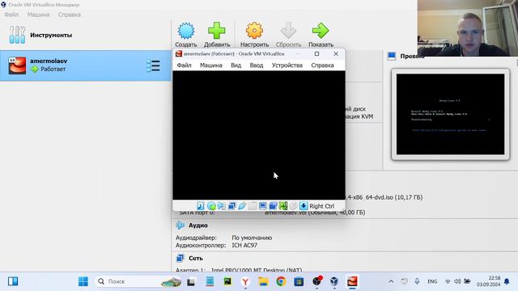Click the green CPU virtualization status icon
This screenshot has width=518, height=291.
(x=283, y=206)
